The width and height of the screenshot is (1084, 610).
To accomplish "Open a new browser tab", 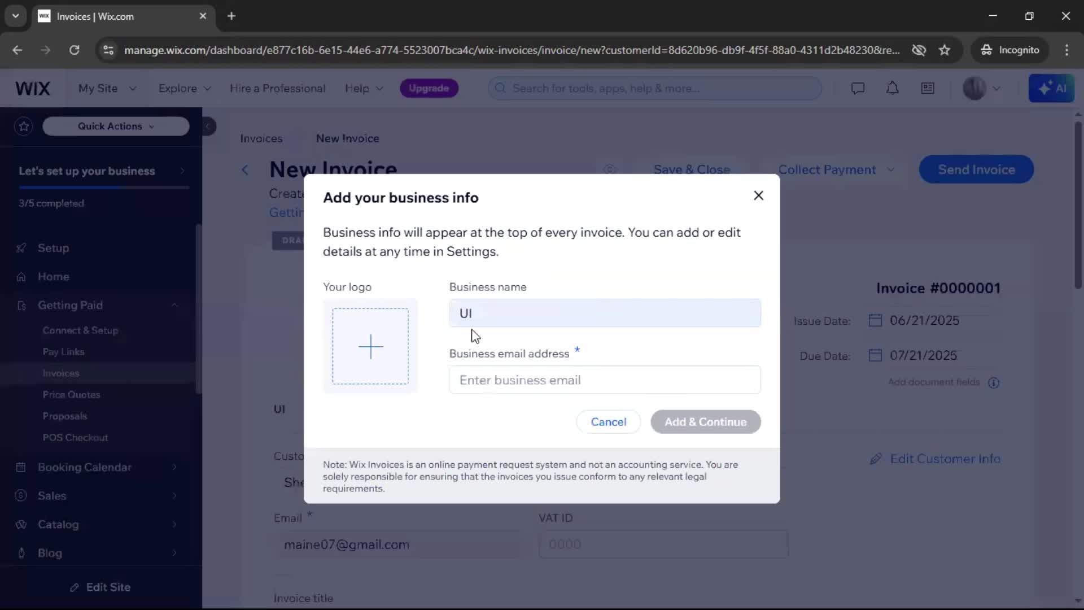I will pyautogui.click(x=231, y=16).
